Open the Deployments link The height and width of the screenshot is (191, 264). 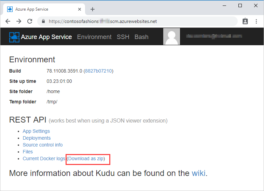[x=37, y=138]
